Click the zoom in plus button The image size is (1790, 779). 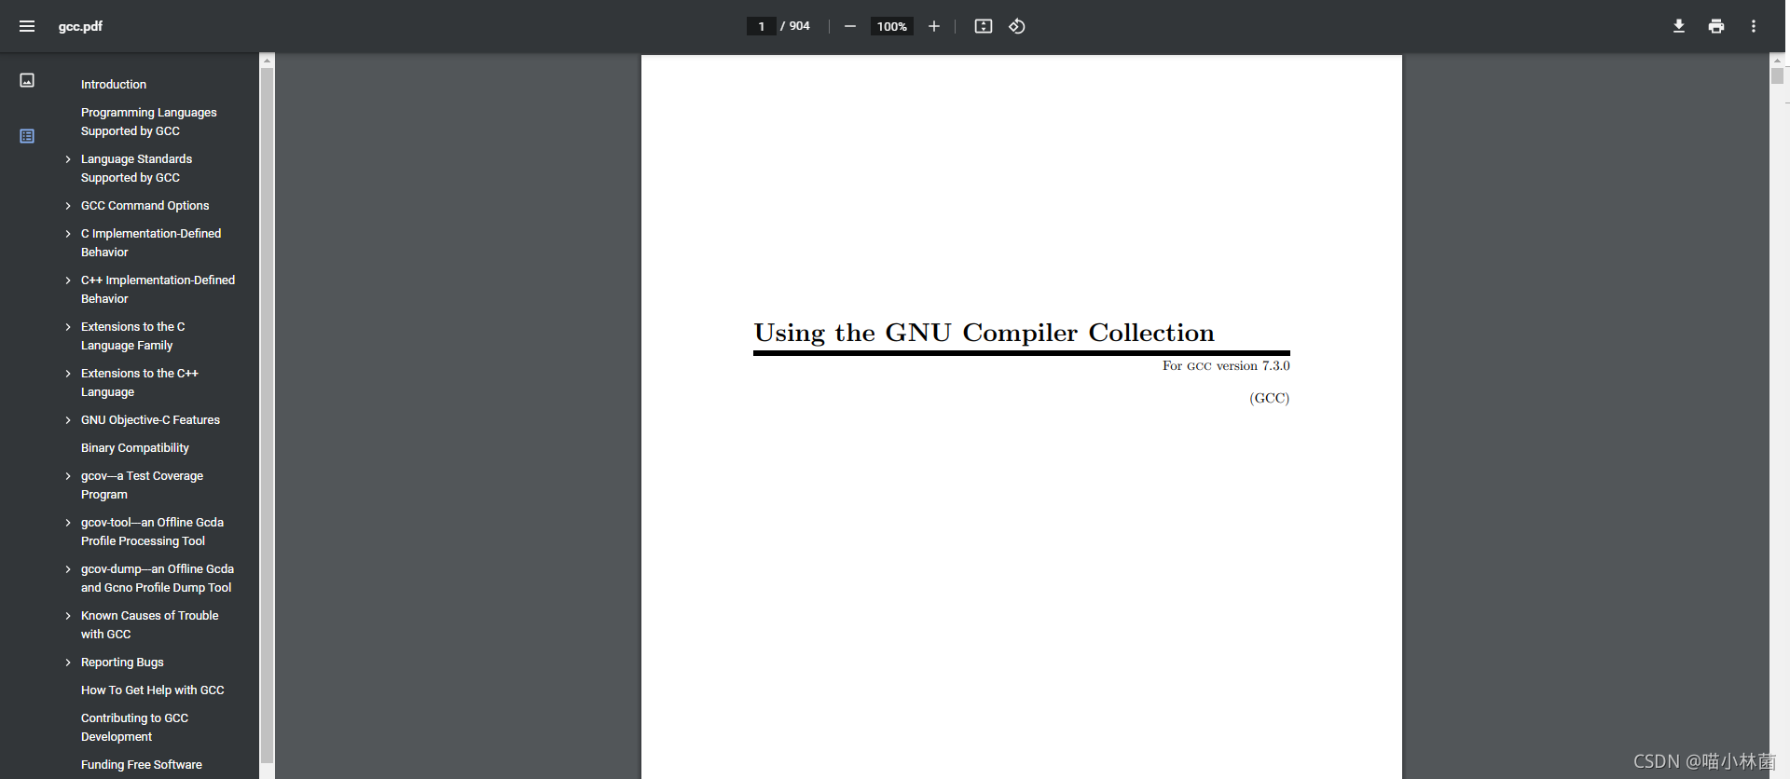[934, 26]
